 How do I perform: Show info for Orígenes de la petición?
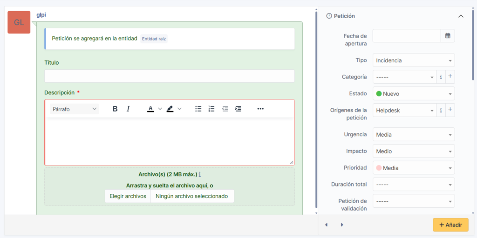[x=441, y=110]
